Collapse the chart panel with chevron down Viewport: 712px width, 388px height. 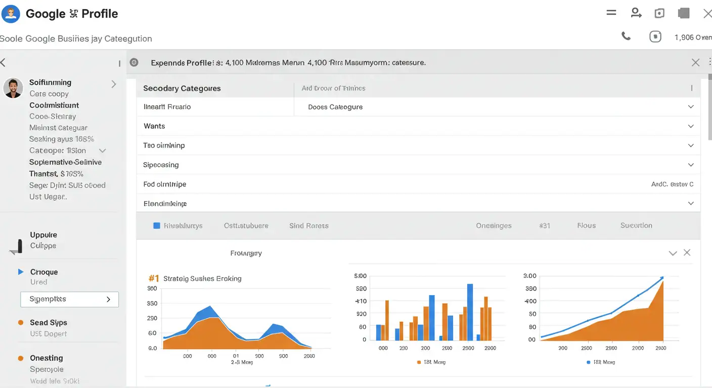coord(673,253)
